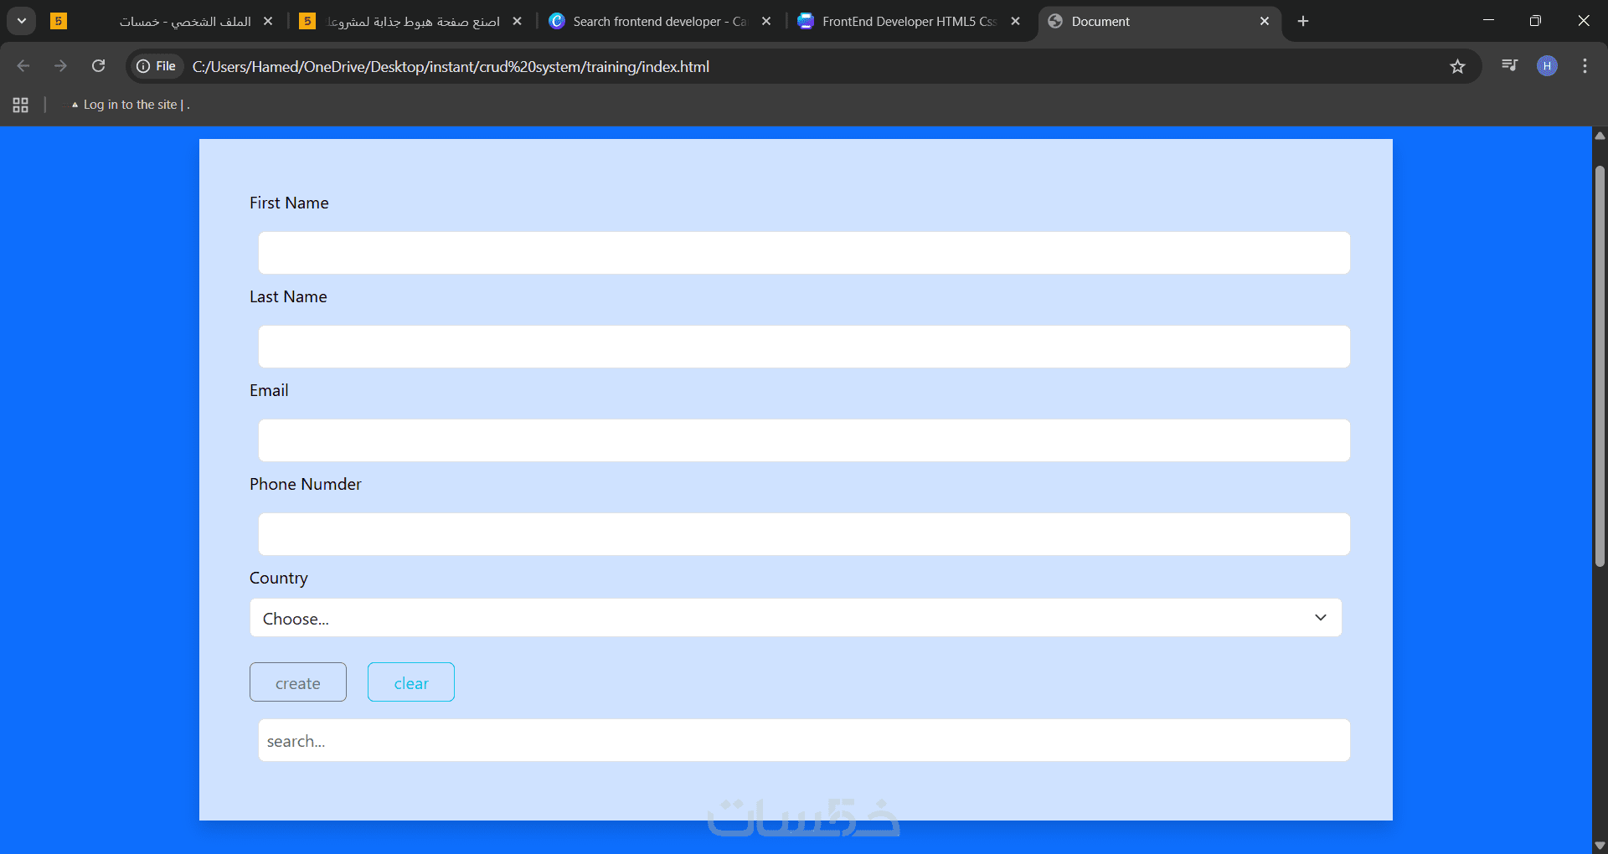
Task: Restore down the browser window
Action: (x=1535, y=21)
